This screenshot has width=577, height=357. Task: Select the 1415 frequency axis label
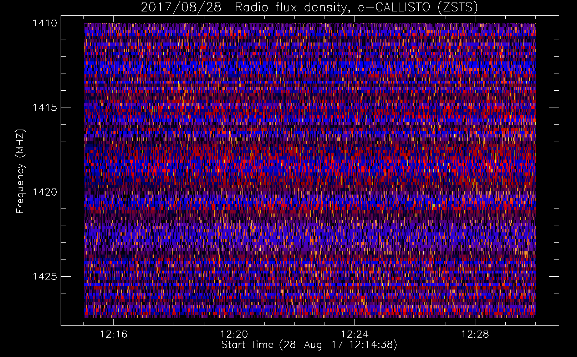pos(45,107)
